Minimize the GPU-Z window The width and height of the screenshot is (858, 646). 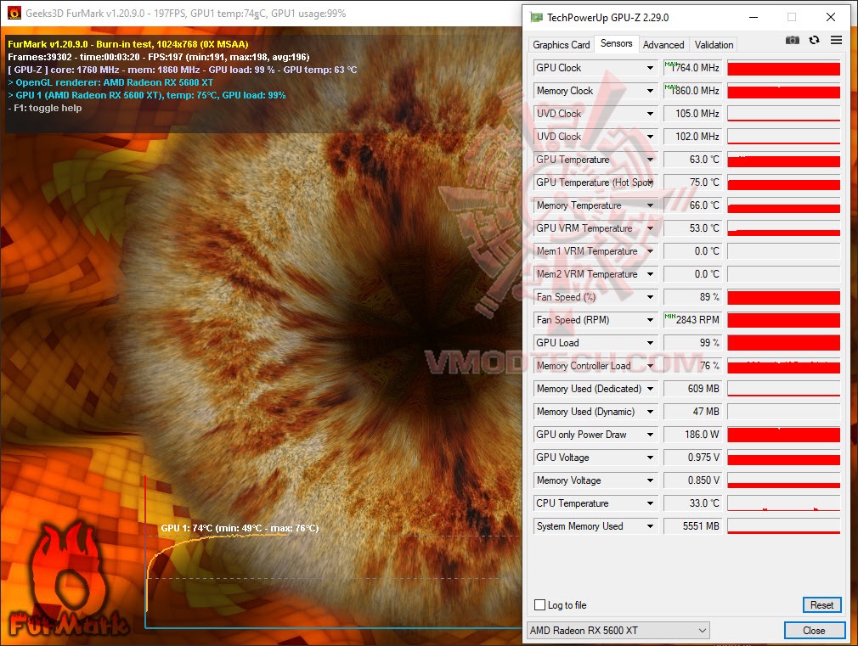[754, 18]
